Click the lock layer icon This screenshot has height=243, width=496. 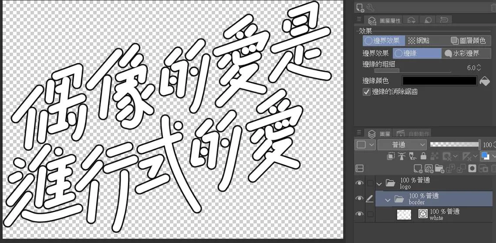(423, 155)
